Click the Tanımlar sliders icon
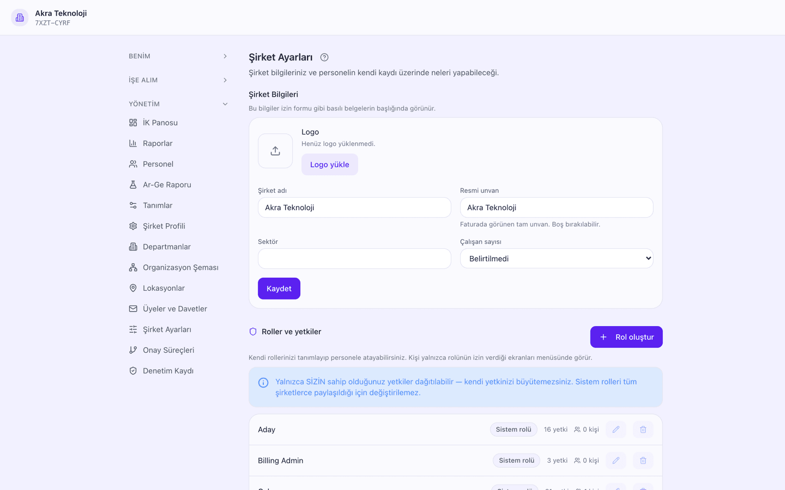This screenshot has width=785, height=490. [133, 205]
